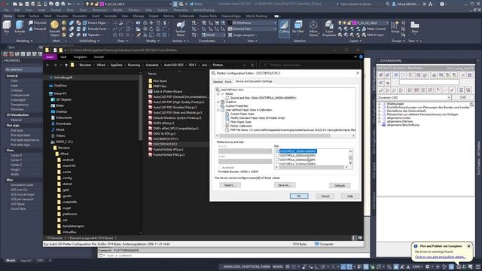Click the Explorer refresh button

click(252, 65)
